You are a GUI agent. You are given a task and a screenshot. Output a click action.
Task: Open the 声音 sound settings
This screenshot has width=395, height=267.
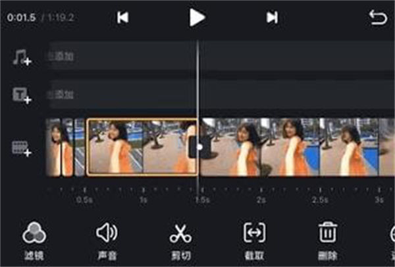pos(107,241)
